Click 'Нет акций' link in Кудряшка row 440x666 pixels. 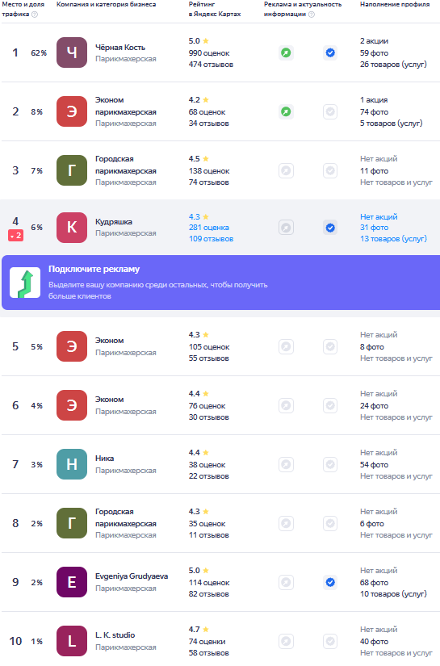click(x=379, y=216)
